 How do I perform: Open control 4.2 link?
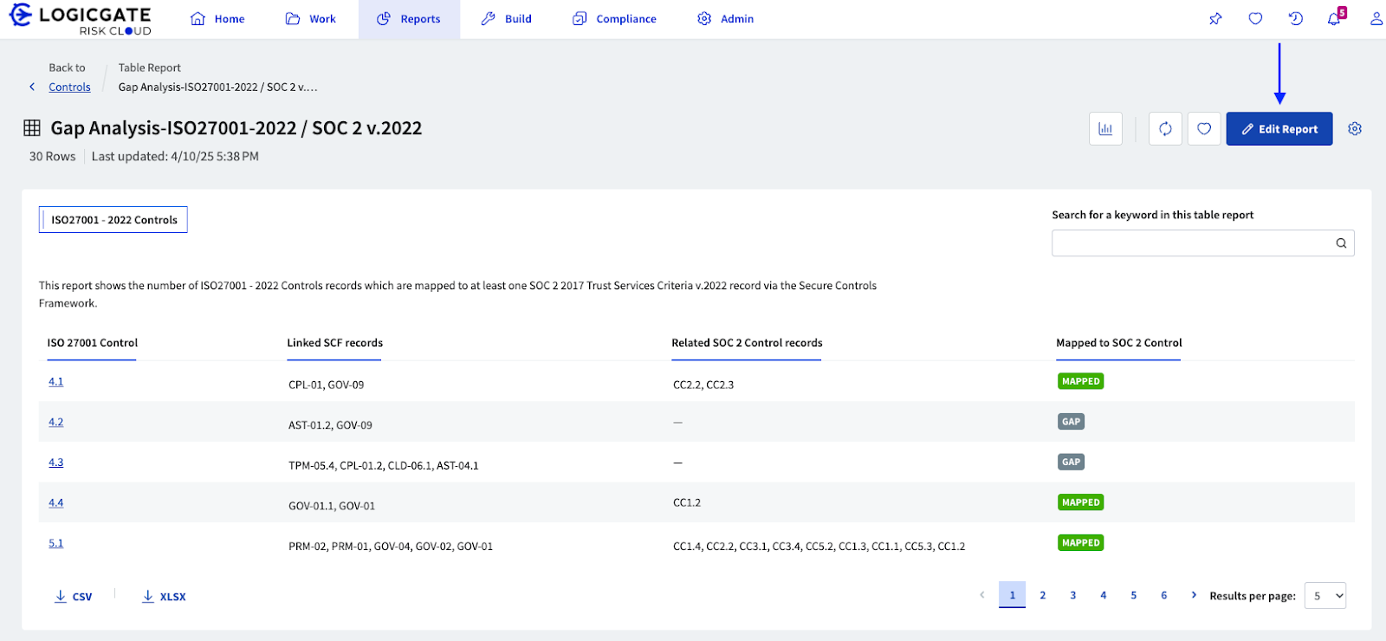[x=55, y=423]
